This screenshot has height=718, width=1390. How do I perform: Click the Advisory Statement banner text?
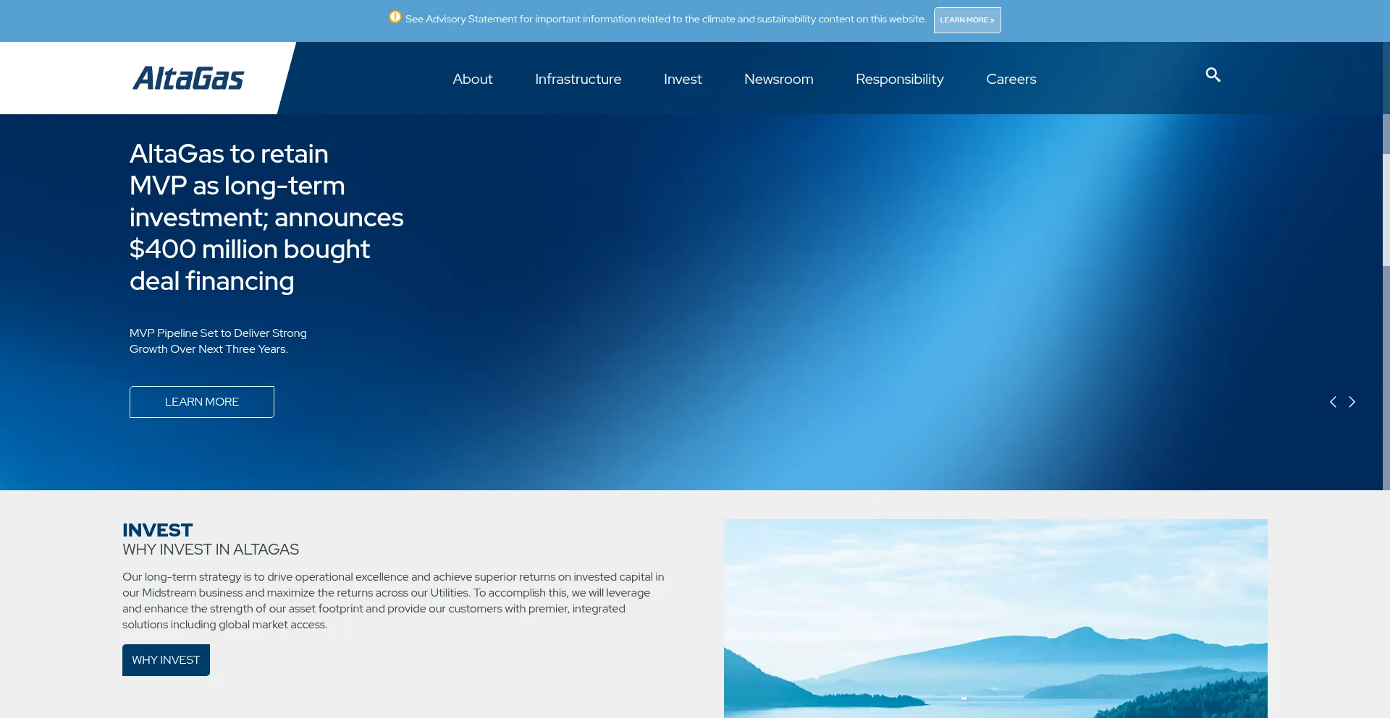[x=665, y=20]
